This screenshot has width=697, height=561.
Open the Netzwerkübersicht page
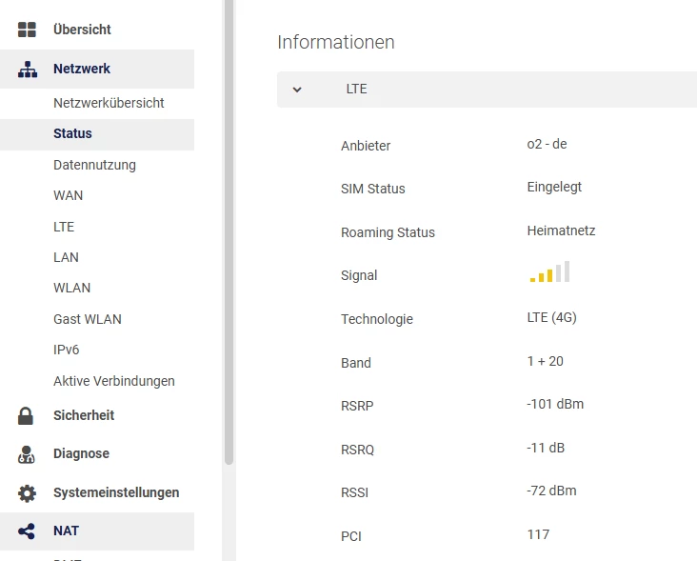pyautogui.click(x=109, y=103)
